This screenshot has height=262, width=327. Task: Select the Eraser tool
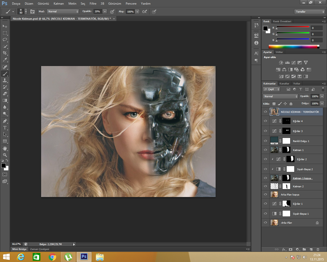pyautogui.click(x=5, y=94)
